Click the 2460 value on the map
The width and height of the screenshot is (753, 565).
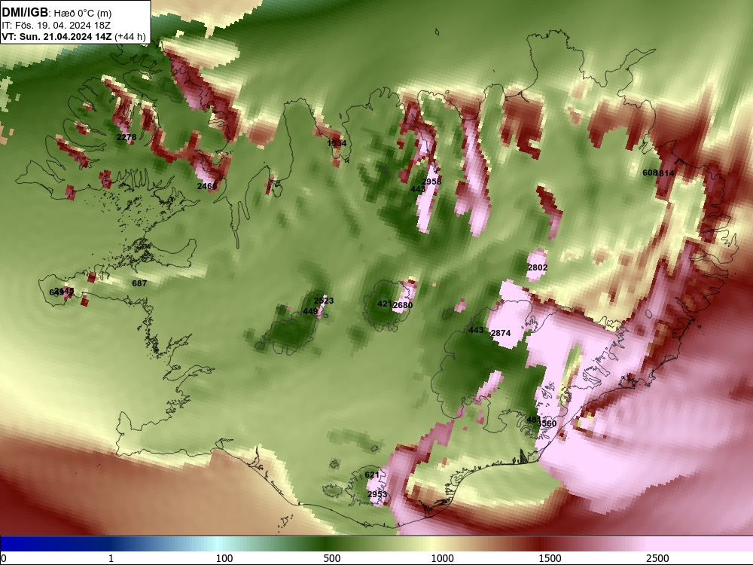coord(207,186)
